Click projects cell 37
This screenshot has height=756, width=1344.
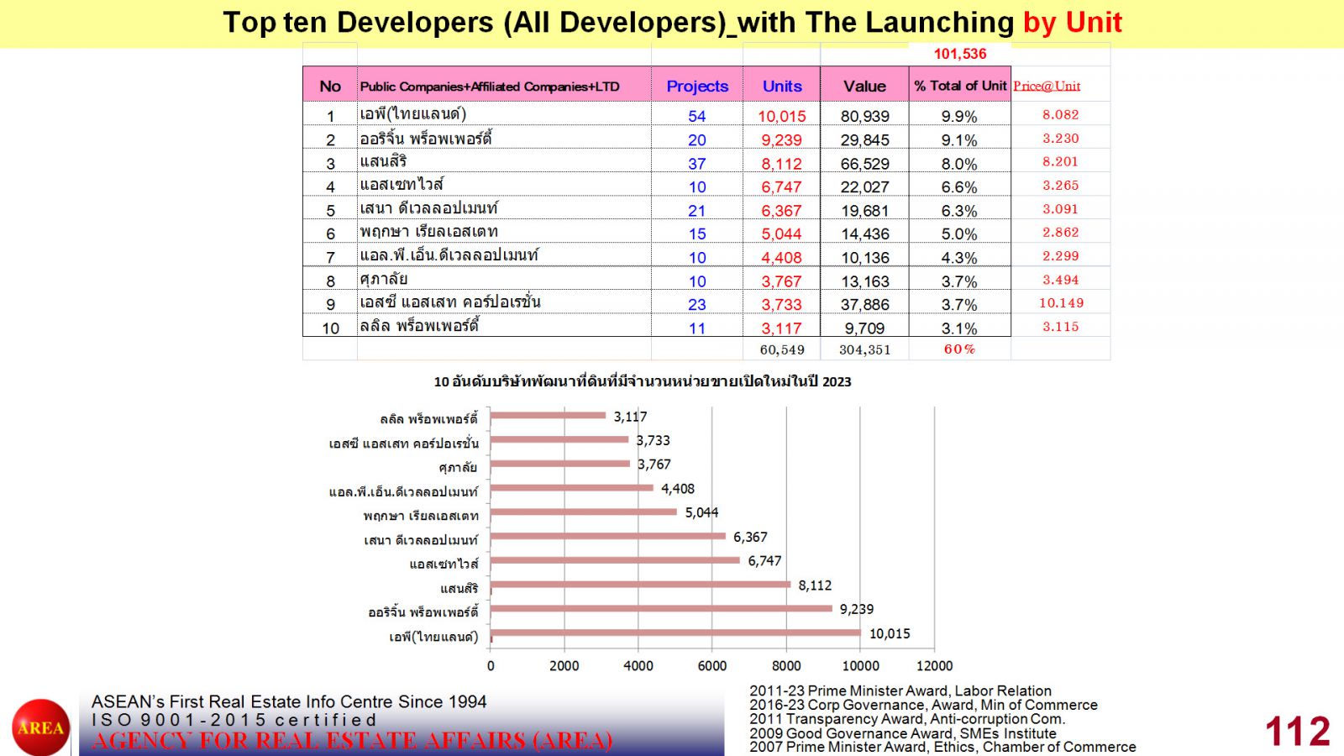[697, 163]
